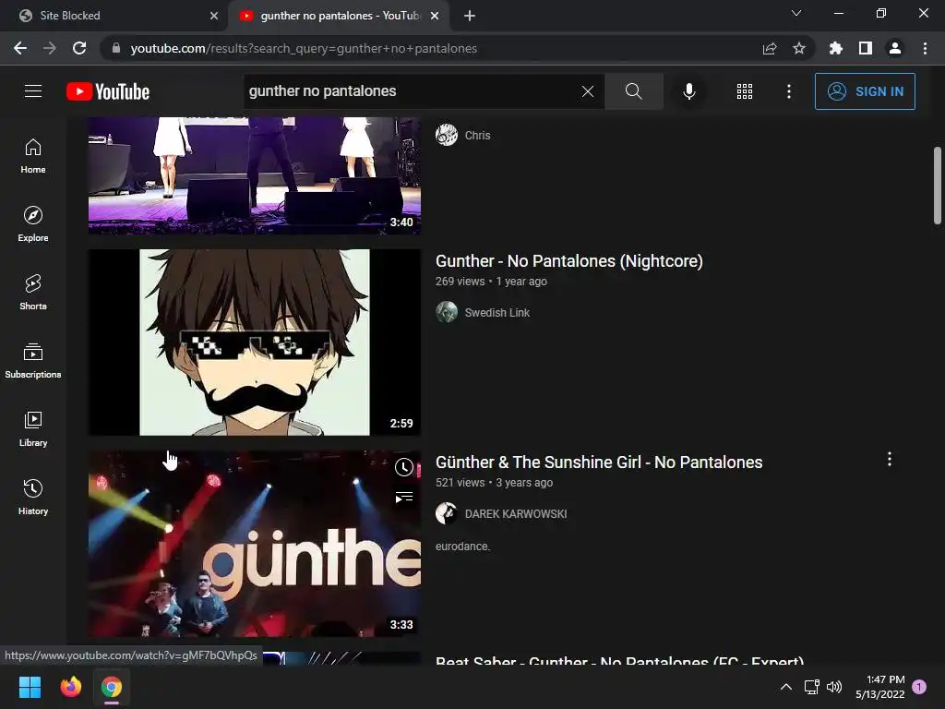Go back in browser history
The width and height of the screenshot is (945, 709).
coord(20,48)
